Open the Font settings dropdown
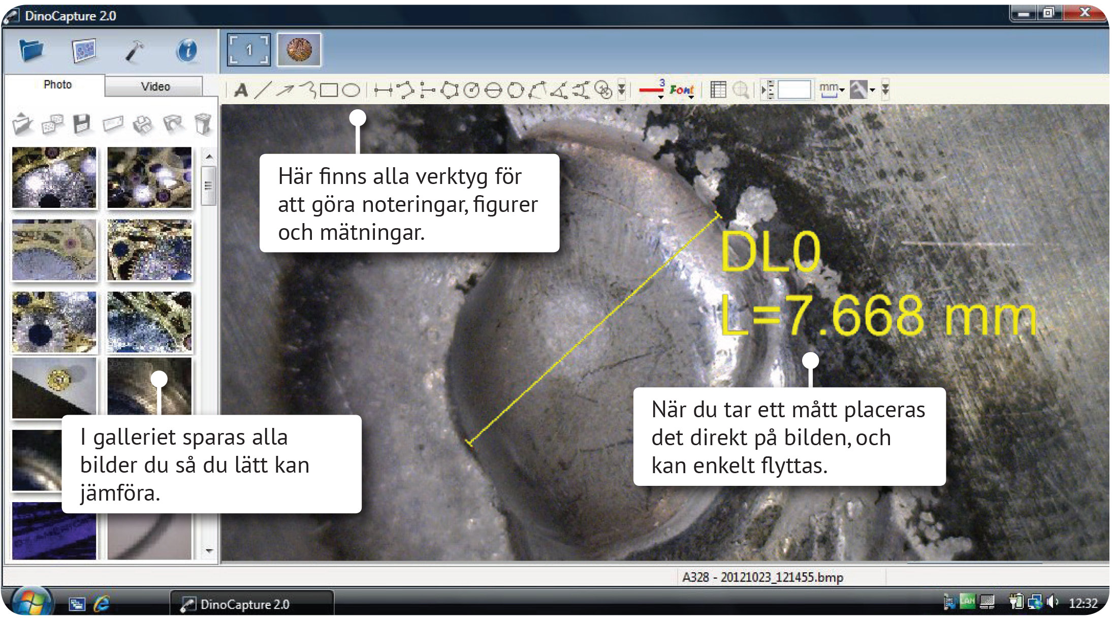 [682, 90]
